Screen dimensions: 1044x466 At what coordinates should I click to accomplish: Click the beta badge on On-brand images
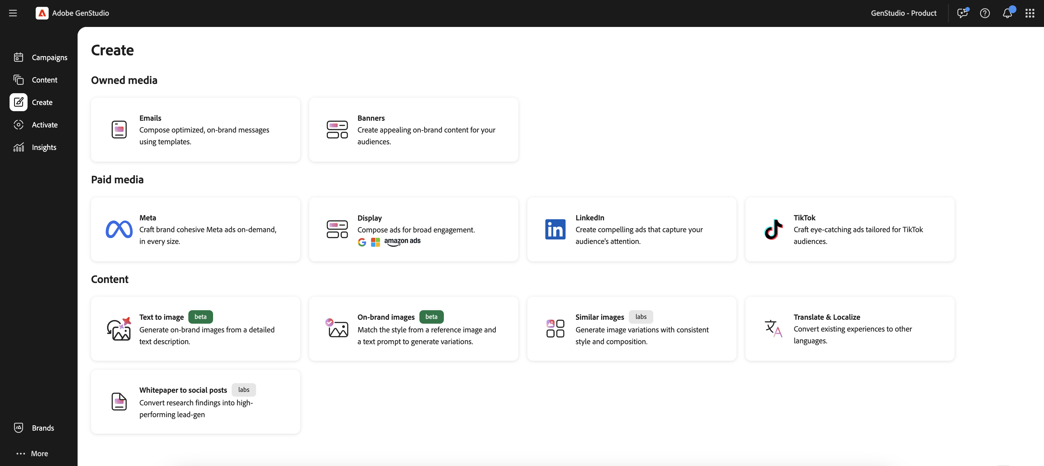(x=431, y=317)
